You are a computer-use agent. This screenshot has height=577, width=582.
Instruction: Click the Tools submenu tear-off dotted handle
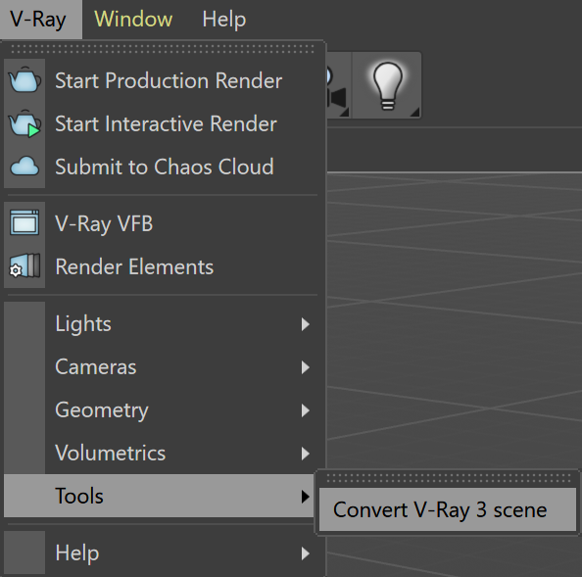(x=449, y=478)
